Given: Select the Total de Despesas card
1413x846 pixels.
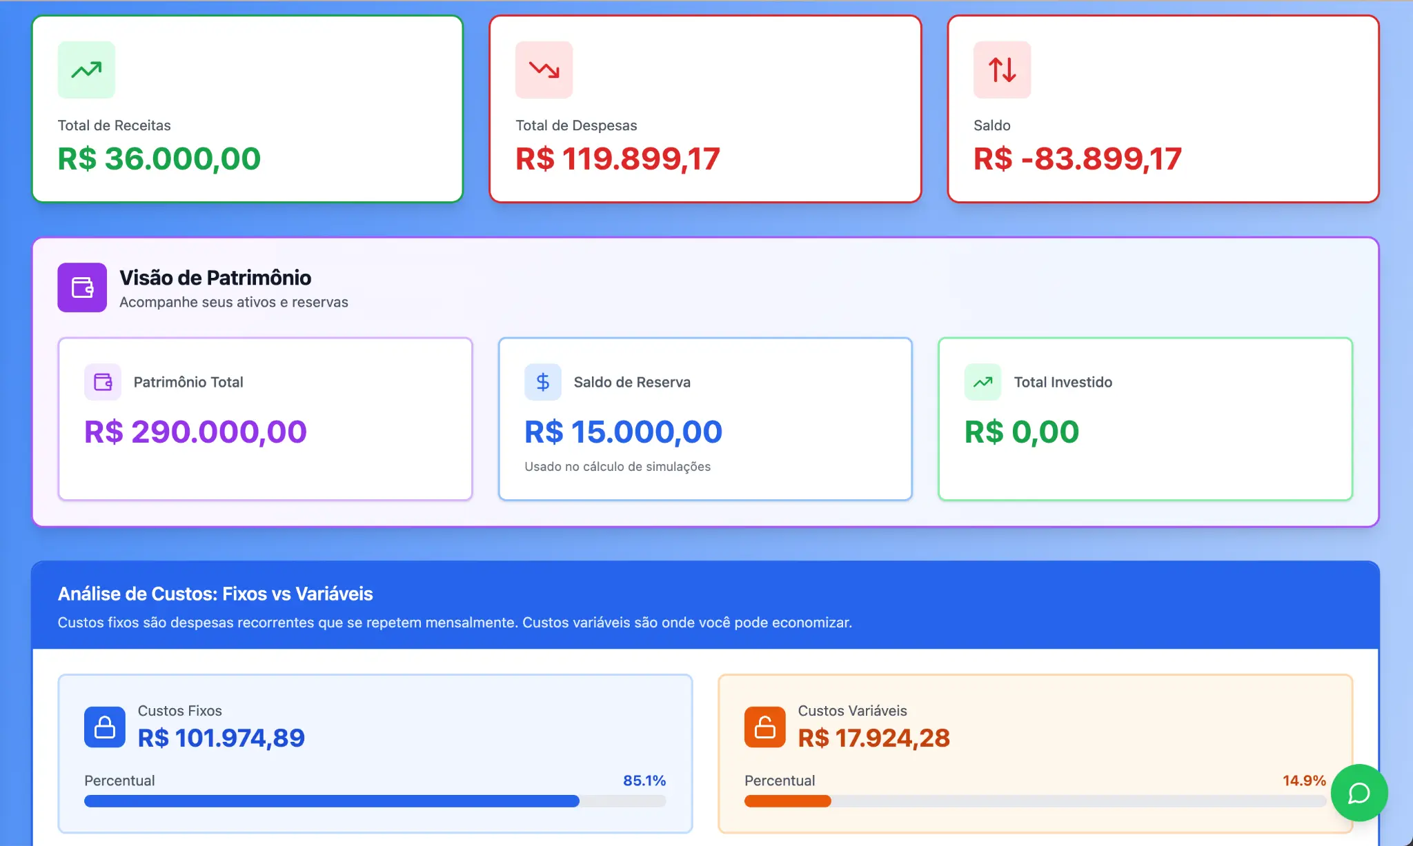Looking at the screenshot, I should tap(705, 109).
